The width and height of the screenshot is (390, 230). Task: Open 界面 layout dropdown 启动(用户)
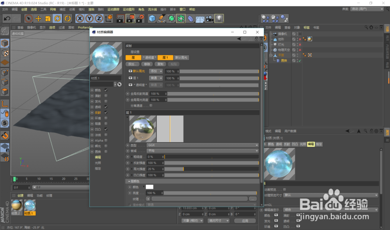coord(367,9)
